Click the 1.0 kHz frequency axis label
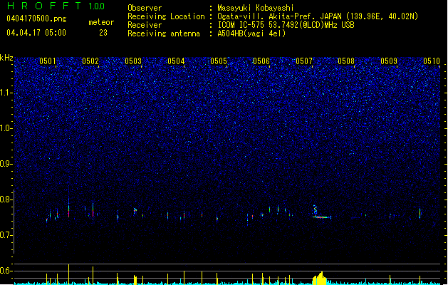 pos(6,128)
